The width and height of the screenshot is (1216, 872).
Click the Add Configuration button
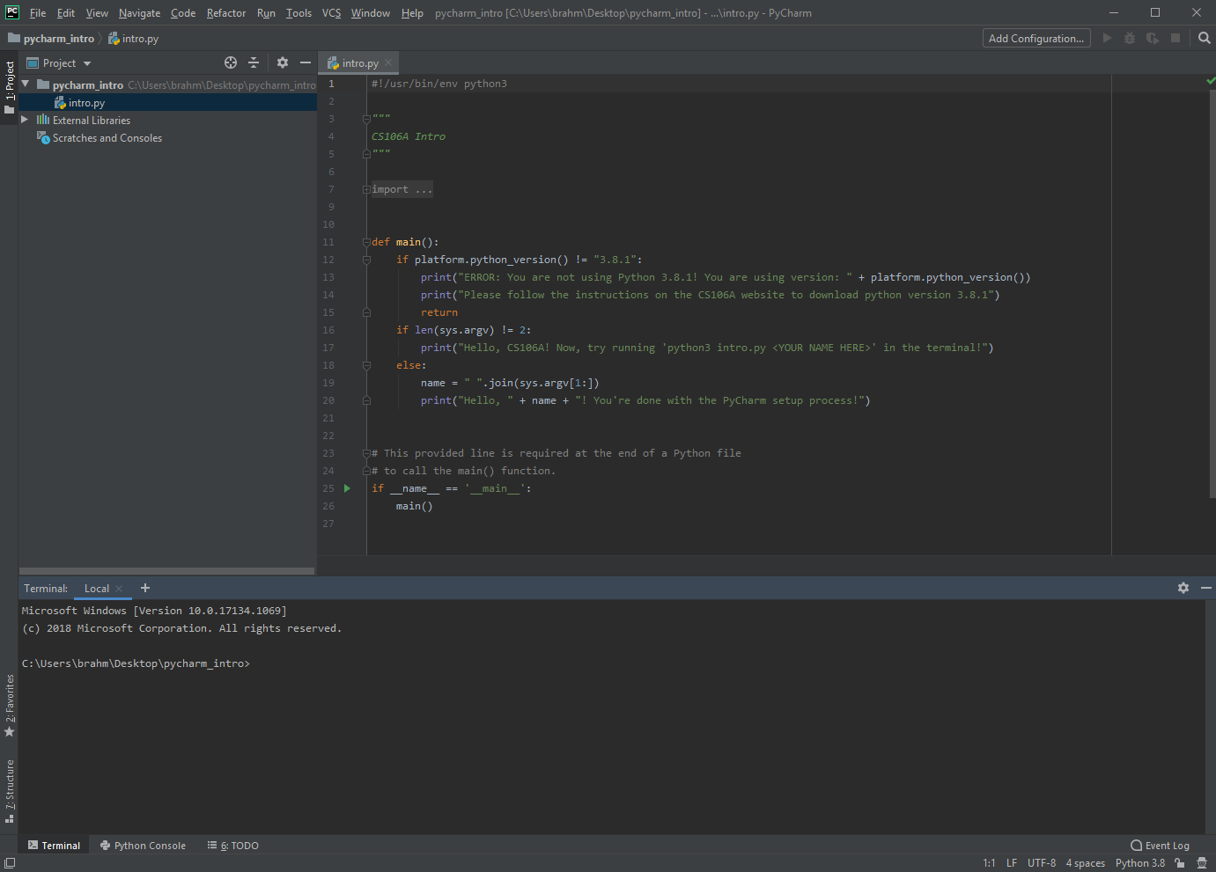click(1035, 38)
